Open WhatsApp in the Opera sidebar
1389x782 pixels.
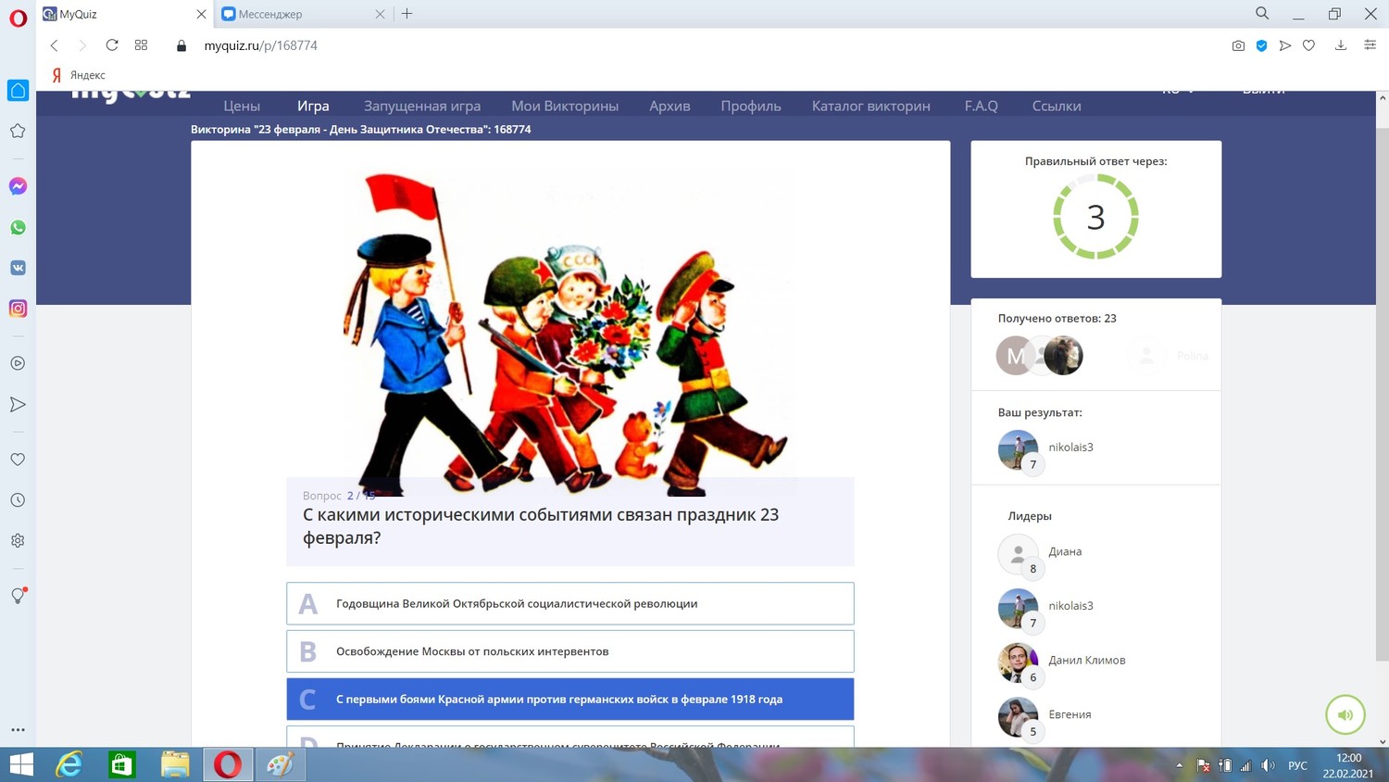point(18,227)
